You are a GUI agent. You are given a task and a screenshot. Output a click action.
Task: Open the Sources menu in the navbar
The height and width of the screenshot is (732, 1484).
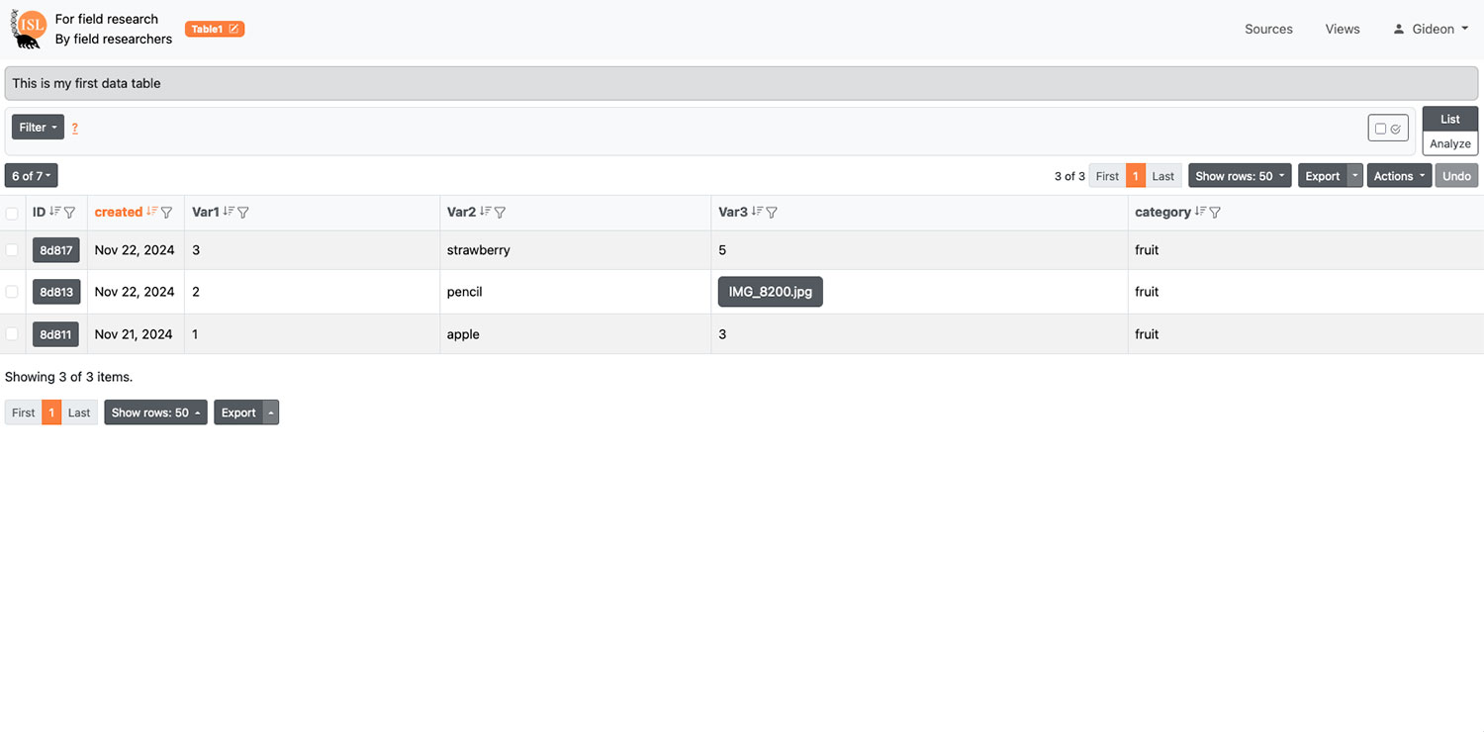[x=1268, y=29]
